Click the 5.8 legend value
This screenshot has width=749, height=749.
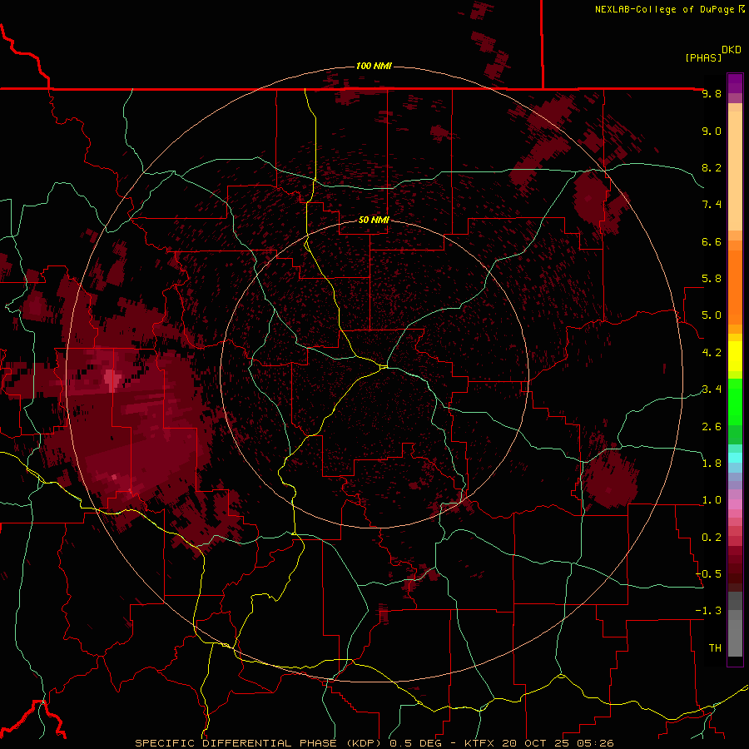(x=712, y=279)
